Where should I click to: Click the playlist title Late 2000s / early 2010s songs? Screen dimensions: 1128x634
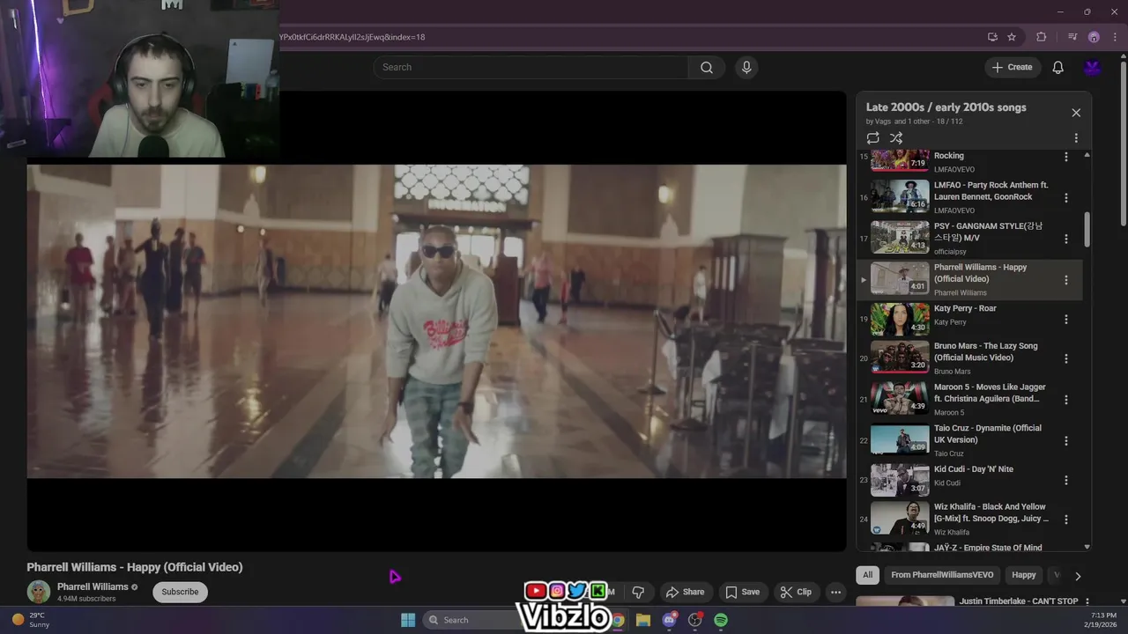point(946,107)
